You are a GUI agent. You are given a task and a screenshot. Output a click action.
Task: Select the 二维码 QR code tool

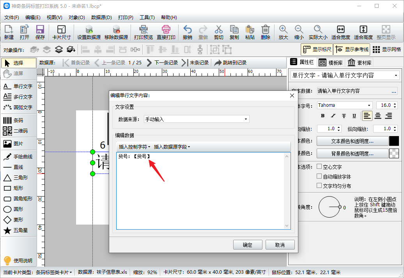tap(18, 131)
